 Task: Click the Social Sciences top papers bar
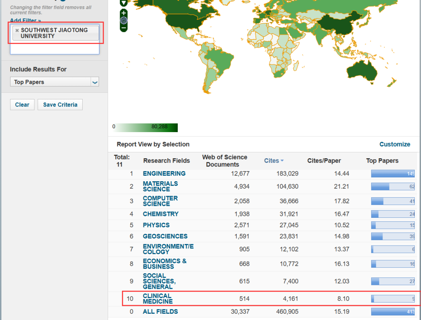click(x=393, y=281)
